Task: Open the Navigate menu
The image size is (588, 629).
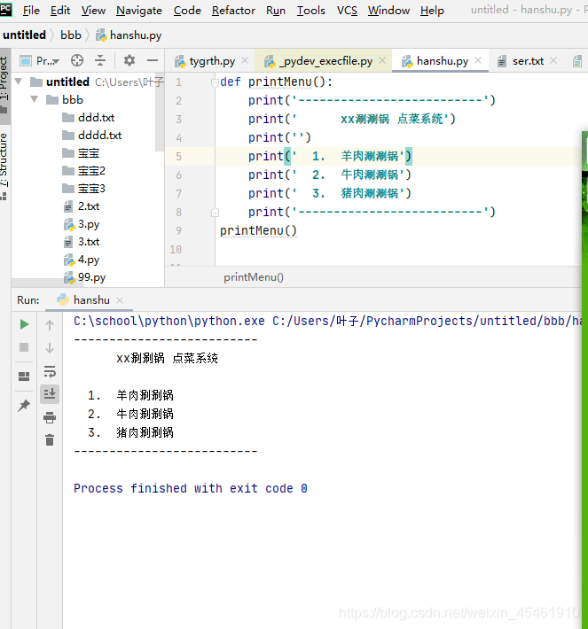Action: [x=139, y=11]
